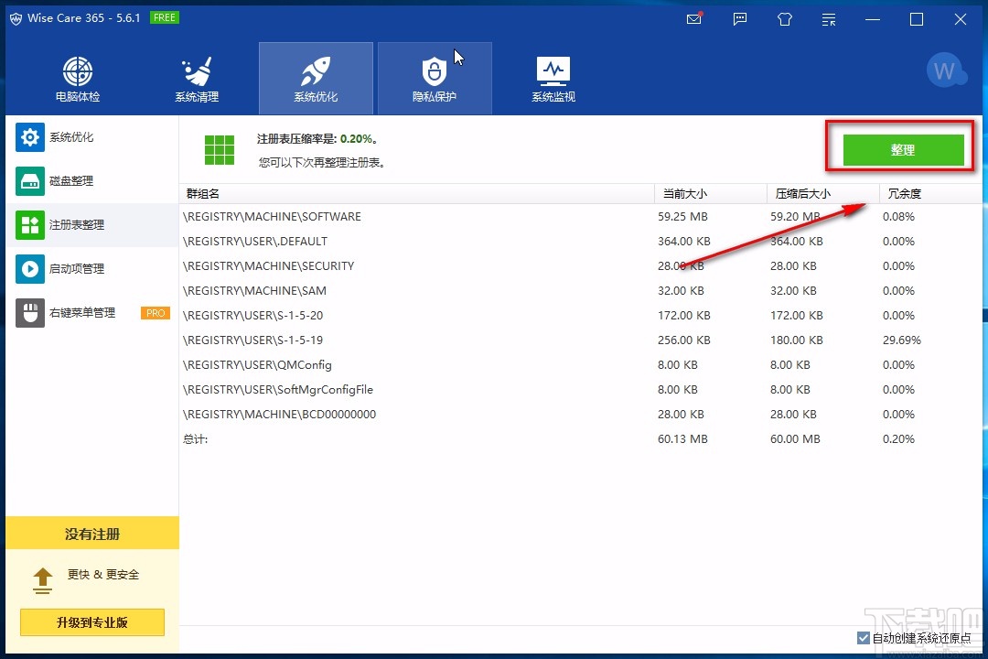The height and width of the screenshot is (659, 988).
Task: Close the Wise Care 365 window
Action: click(x=961, y=19)
